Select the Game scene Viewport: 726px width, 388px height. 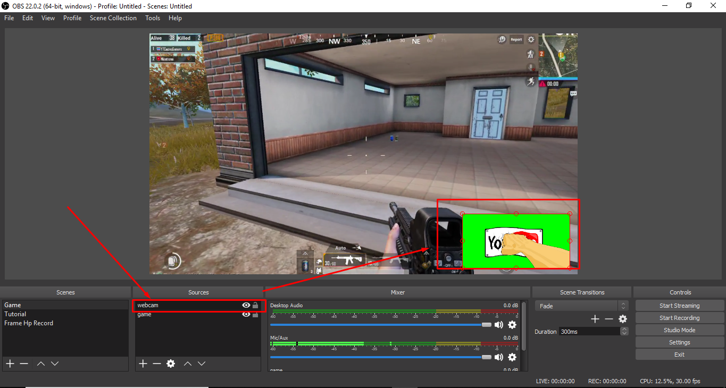[66, 305]
